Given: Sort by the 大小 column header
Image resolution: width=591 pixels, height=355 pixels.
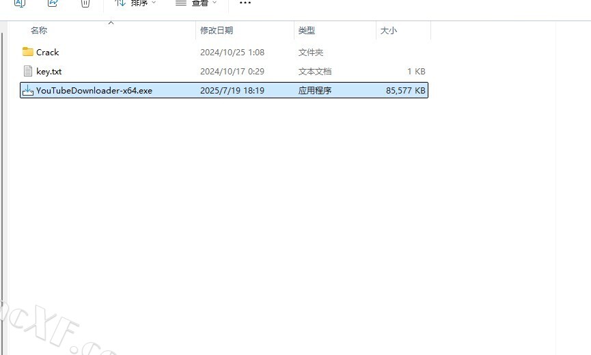Looking at the screenshot, I should click(x=389, y=31).
